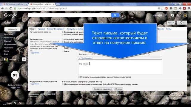Switch to the Ярлыки settings tab
This screenshot has height=107, width=191.
(x=41, y=29)
